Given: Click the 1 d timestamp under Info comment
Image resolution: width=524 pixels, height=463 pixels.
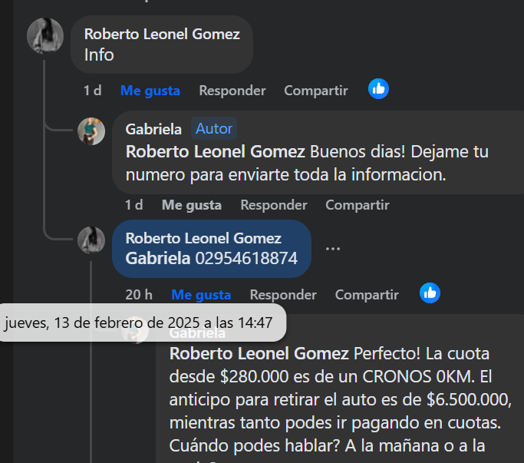Looking at the screenshot, I should click(92, 91).
